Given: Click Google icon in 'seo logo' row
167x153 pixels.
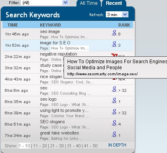Looking at the screenshot, I should (114, 100).
